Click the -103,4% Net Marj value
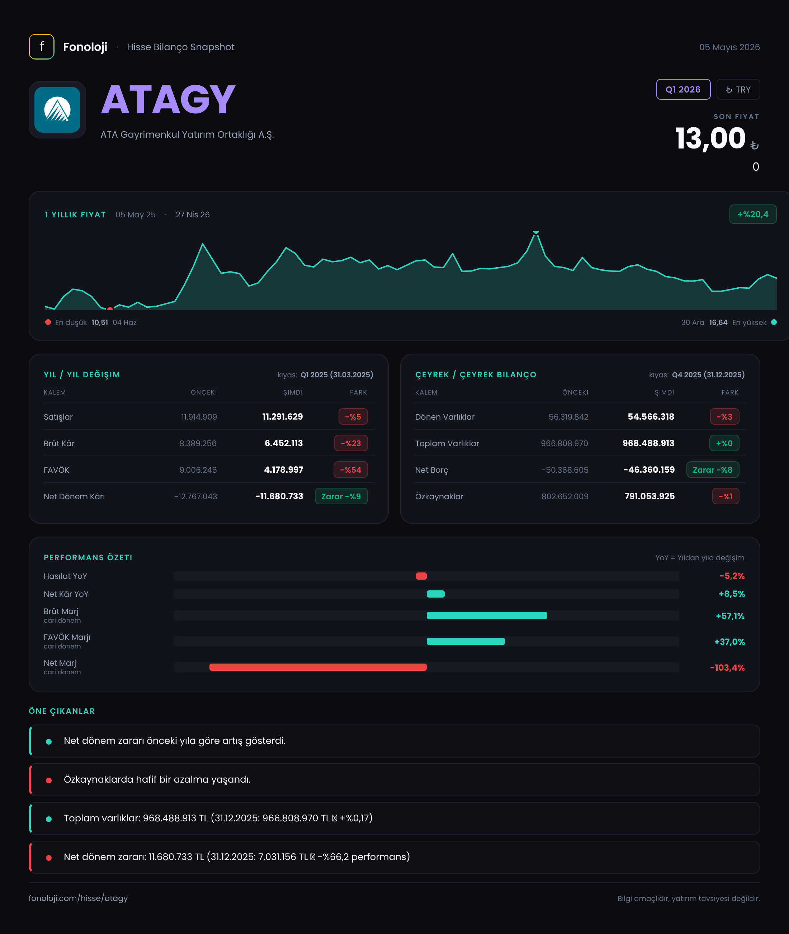 pyautogui.click(x=727, y=668)
